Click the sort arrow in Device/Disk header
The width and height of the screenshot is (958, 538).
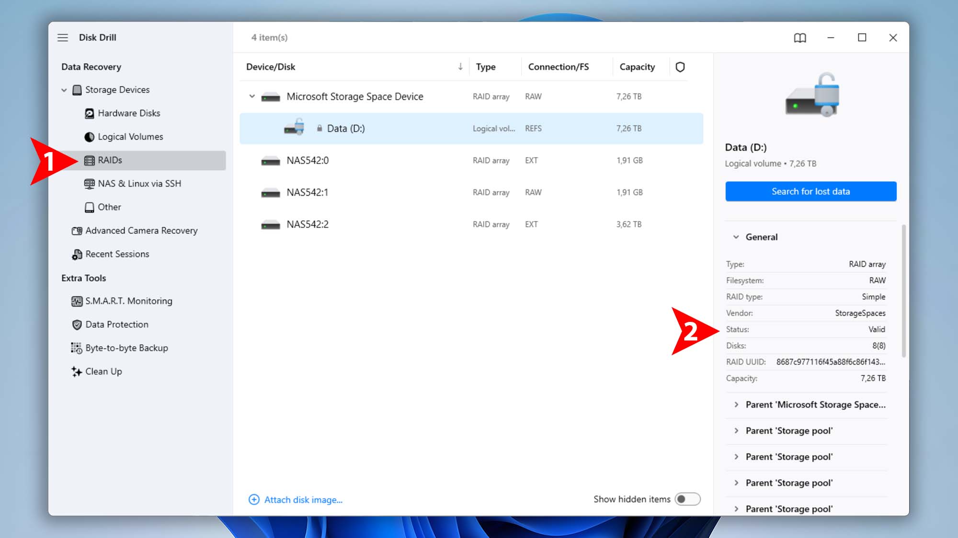click(460, 66)
